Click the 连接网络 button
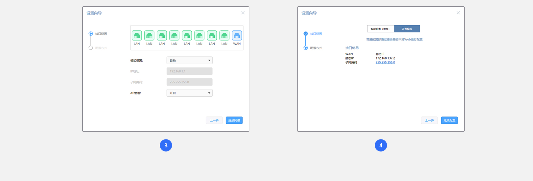The height and width of the screenshot is (181, 533). pos(234,120)
